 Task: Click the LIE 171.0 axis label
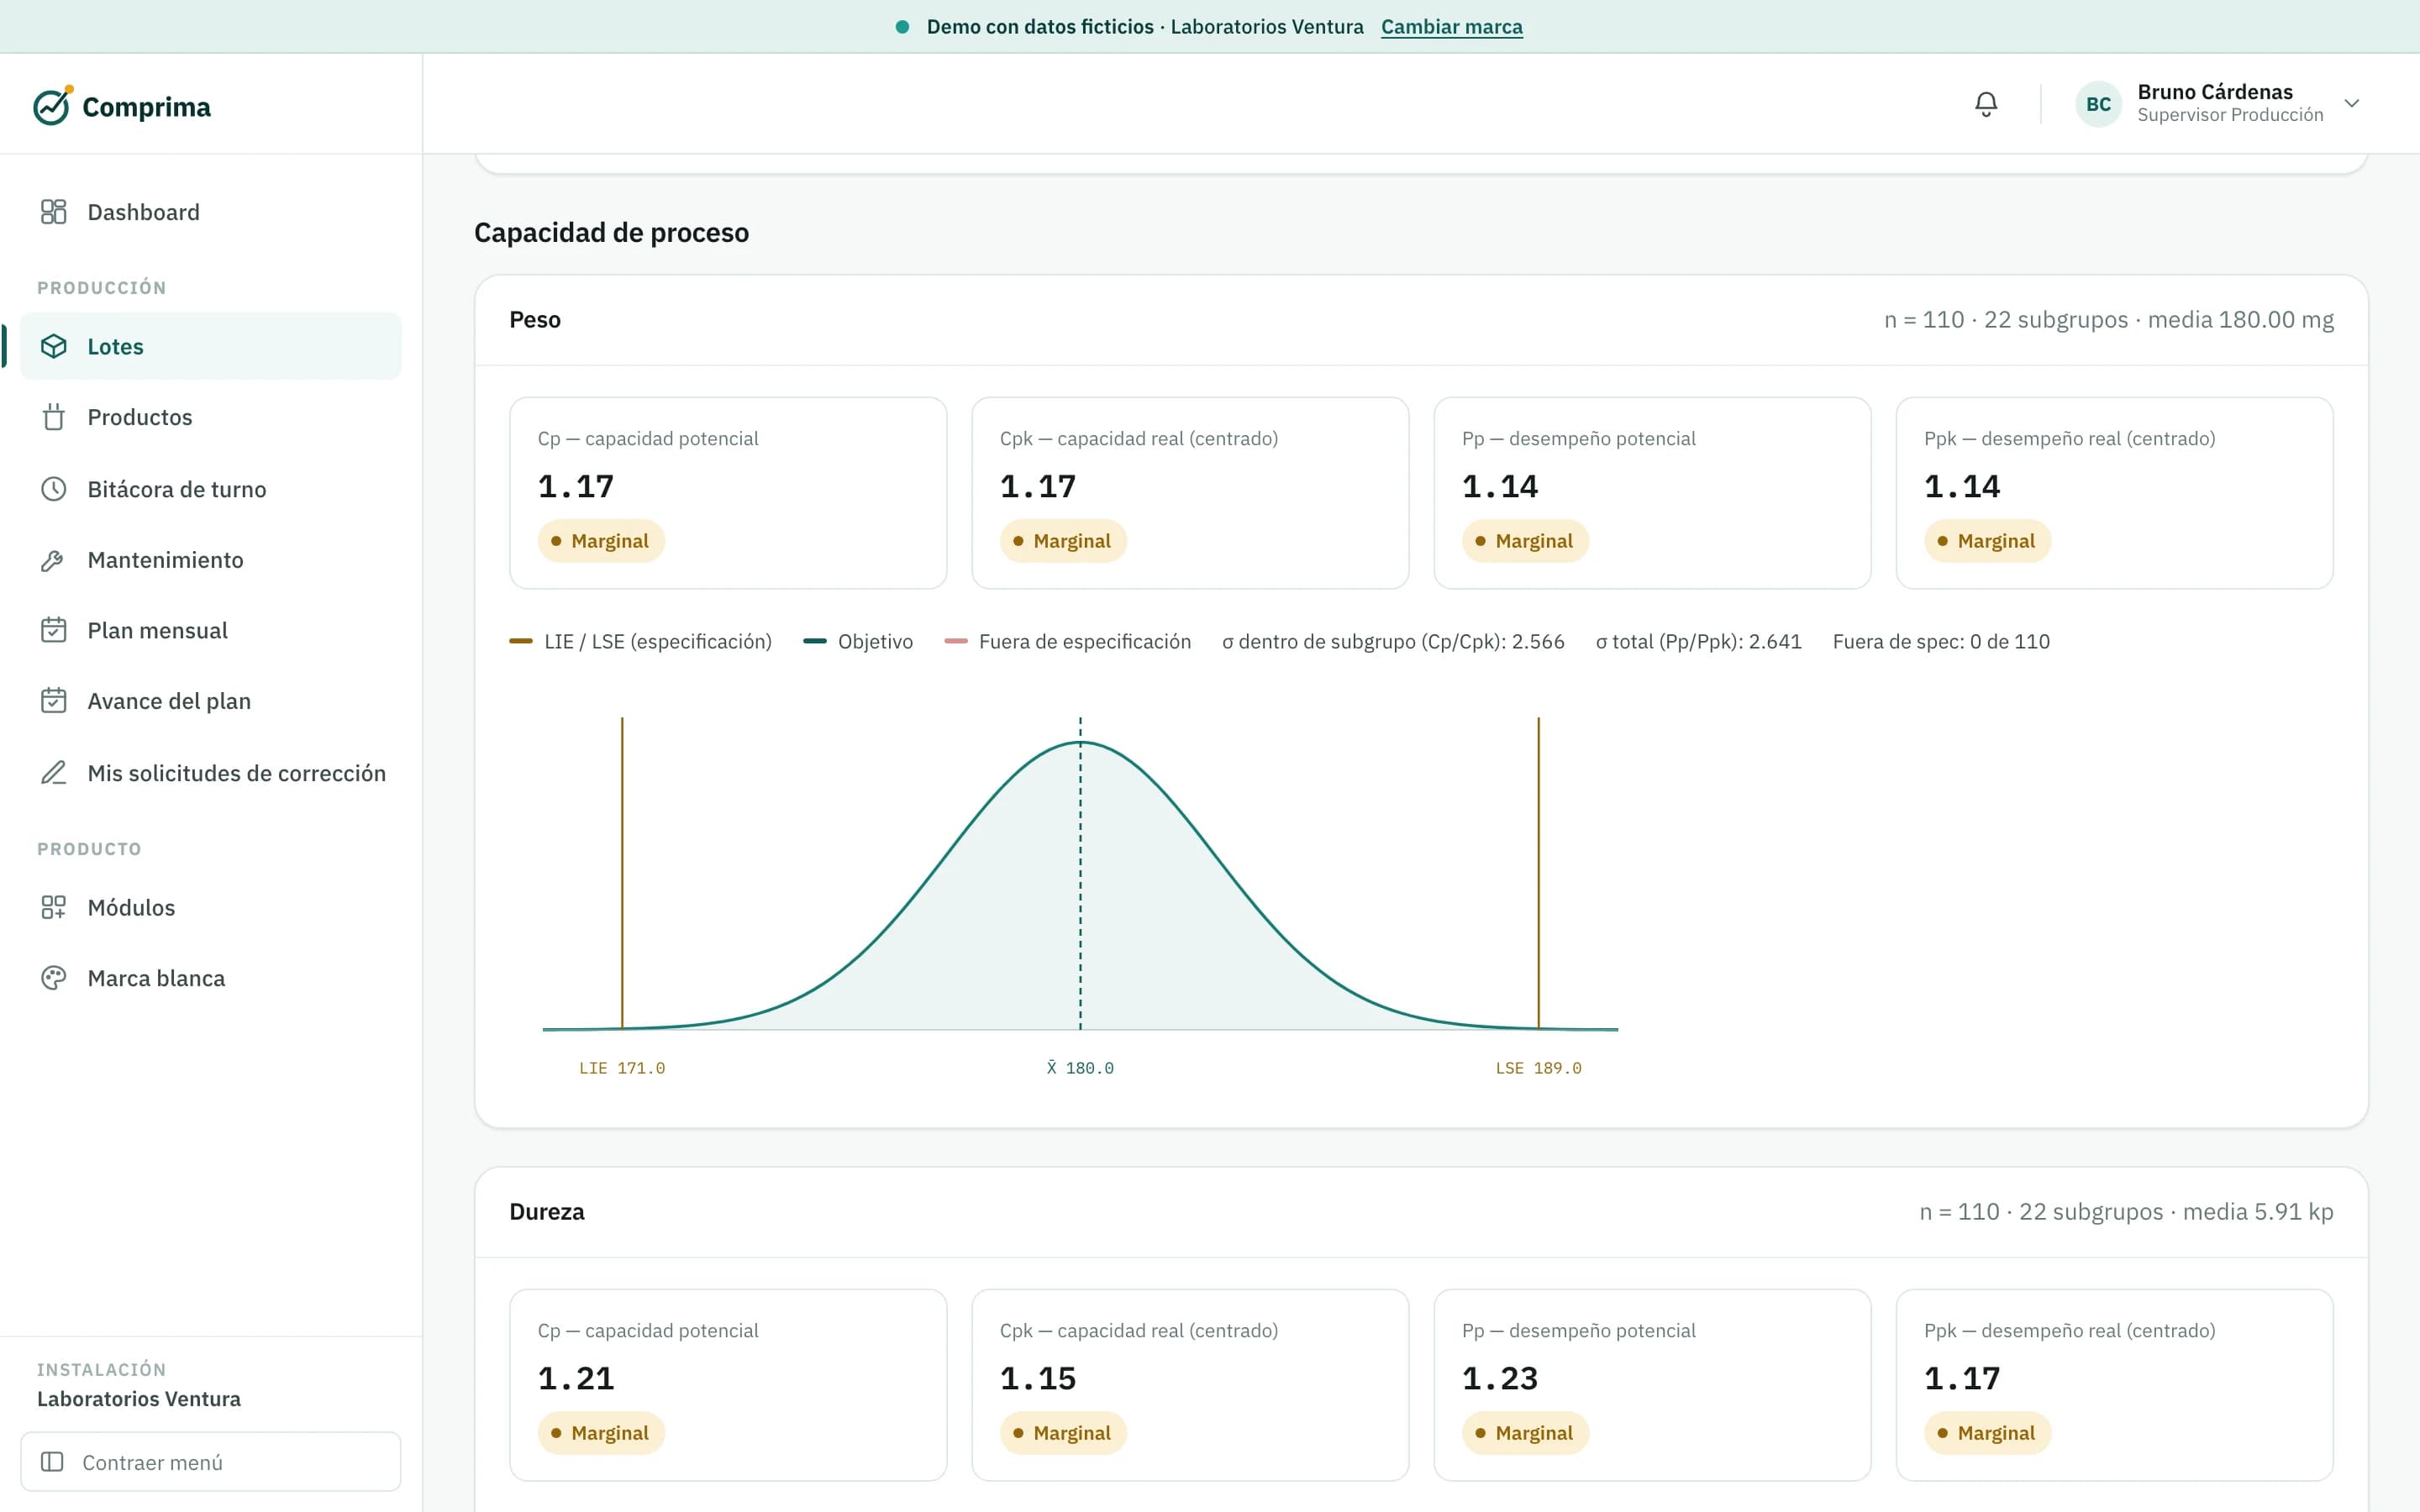pos(622,1068)
